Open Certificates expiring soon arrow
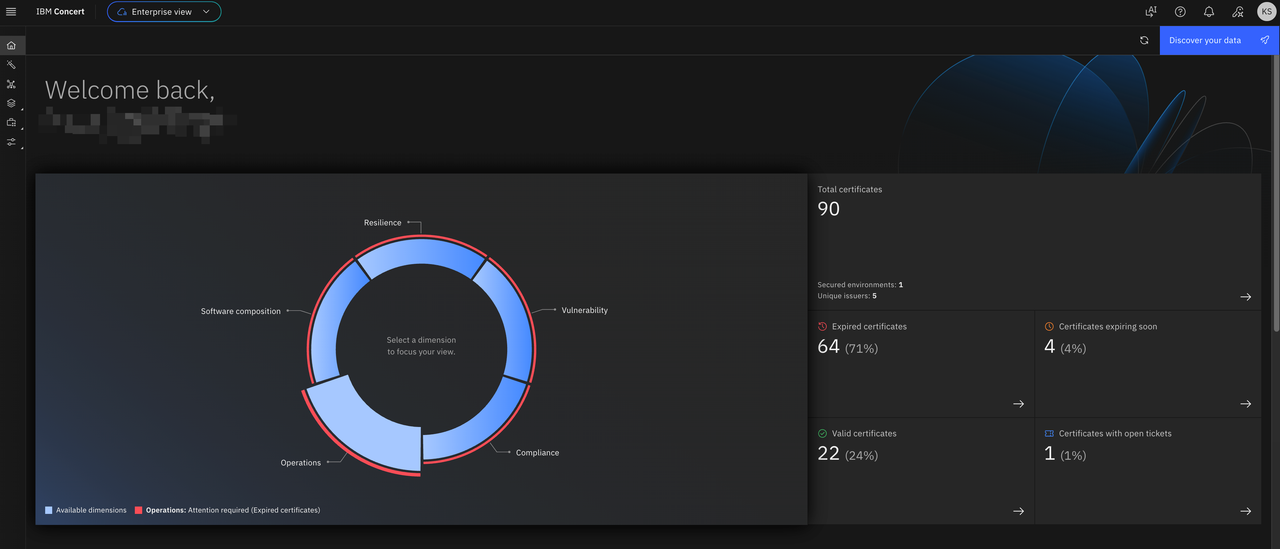Screen dimensions: 1280x549 click(x=1245, y=404)
